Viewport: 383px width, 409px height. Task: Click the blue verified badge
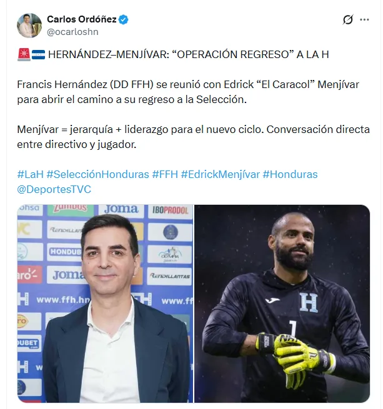coord(123,19)
